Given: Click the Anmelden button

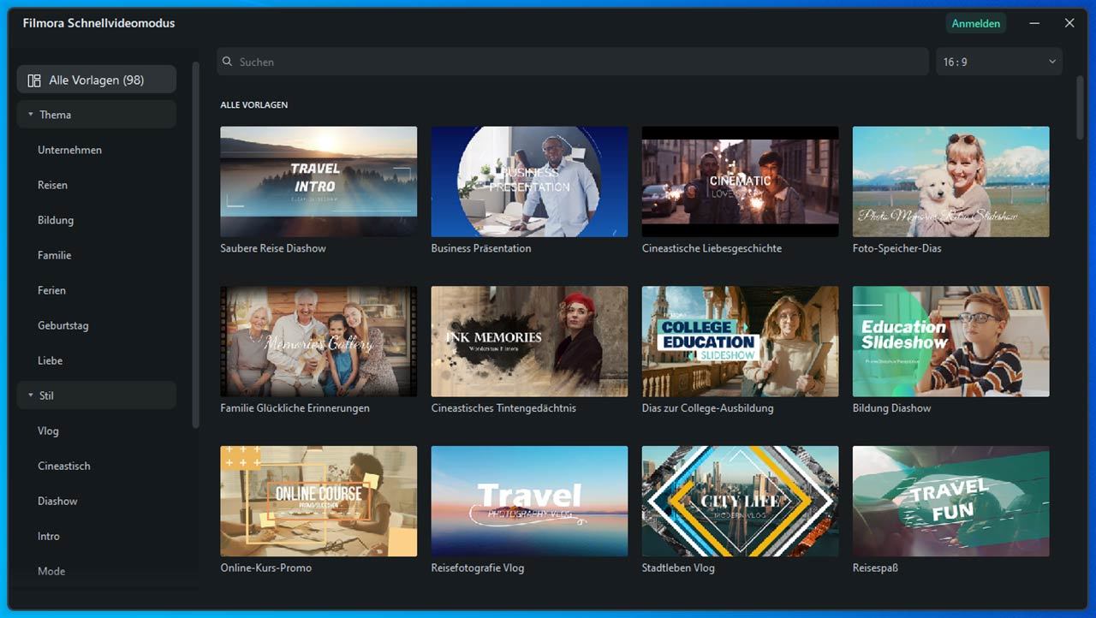Looking at the screenshot, I should pos(976,23).
